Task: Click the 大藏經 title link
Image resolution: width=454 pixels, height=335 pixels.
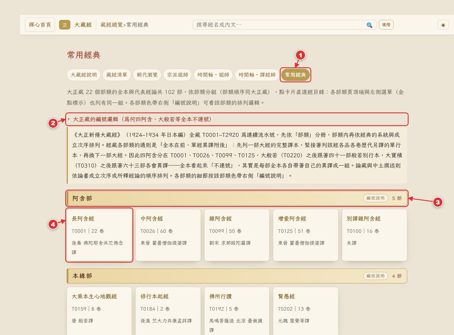Action: coord(83,25)
